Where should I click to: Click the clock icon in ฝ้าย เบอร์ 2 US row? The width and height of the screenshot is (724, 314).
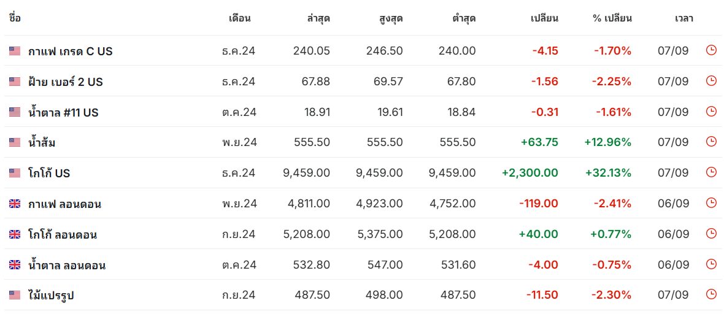pos(711,81)
